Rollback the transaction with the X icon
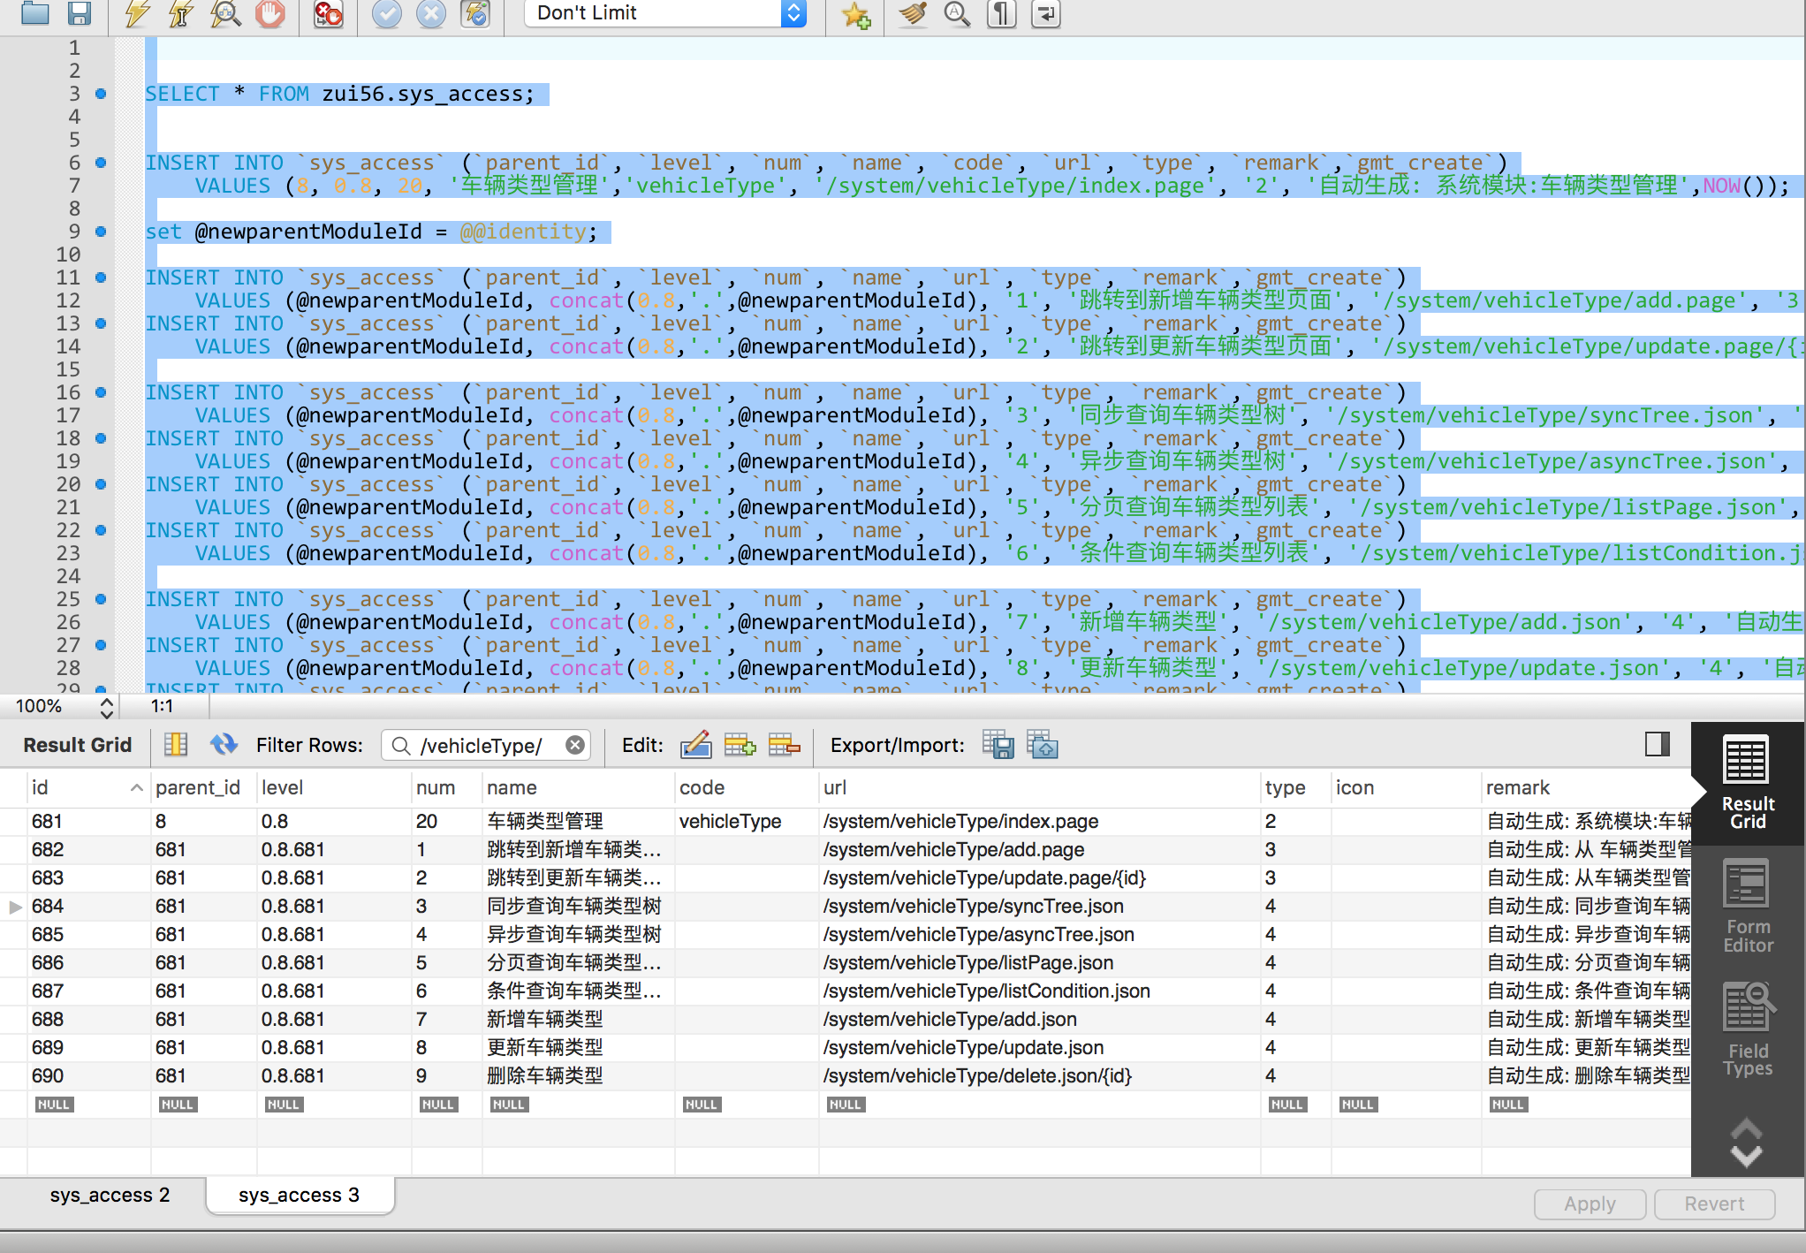The image size is (1806, 1253). click(x=430, y=13)
